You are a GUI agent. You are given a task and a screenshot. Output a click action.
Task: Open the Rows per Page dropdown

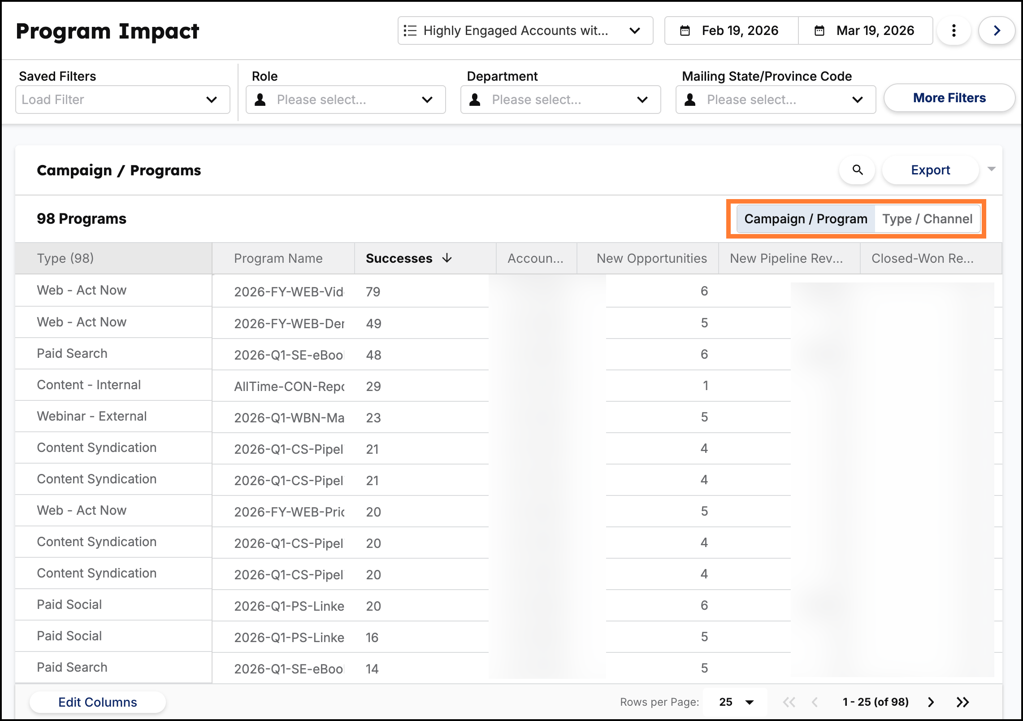point(736,702)
